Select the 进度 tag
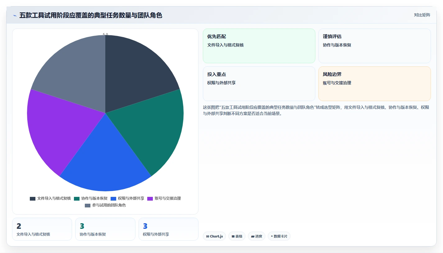The width and height of the screenshot is (443, 253). click(257, 236)
